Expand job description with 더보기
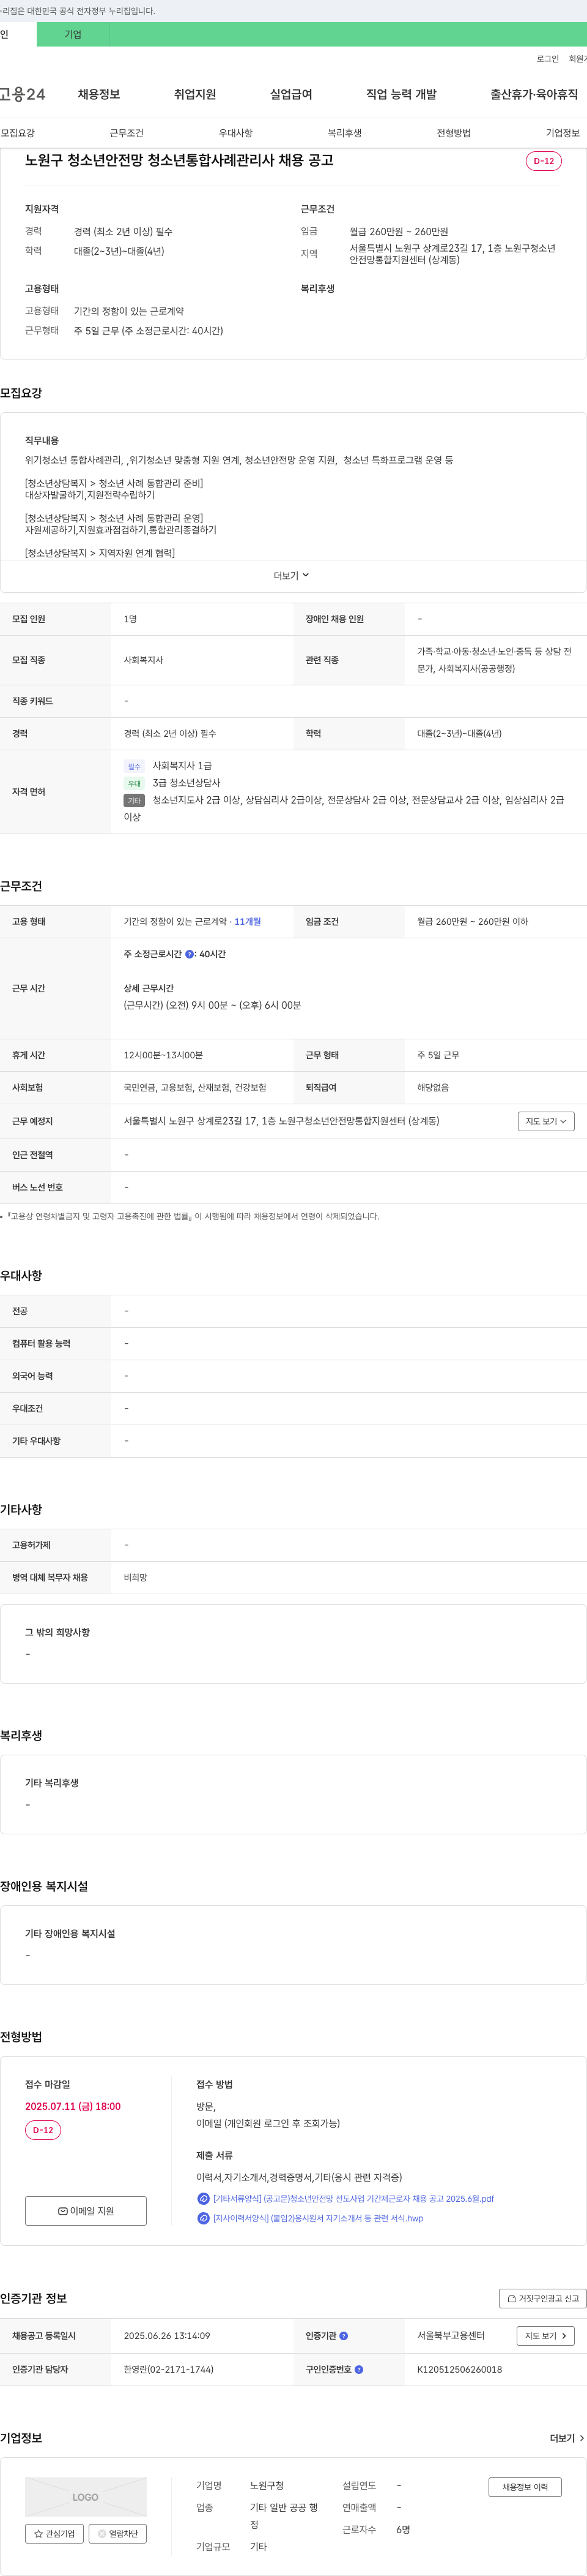 point(292,575)
